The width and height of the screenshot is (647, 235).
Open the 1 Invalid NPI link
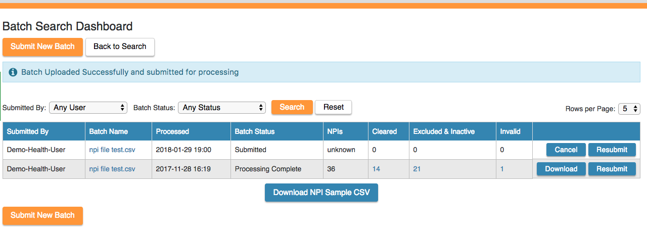502,169
